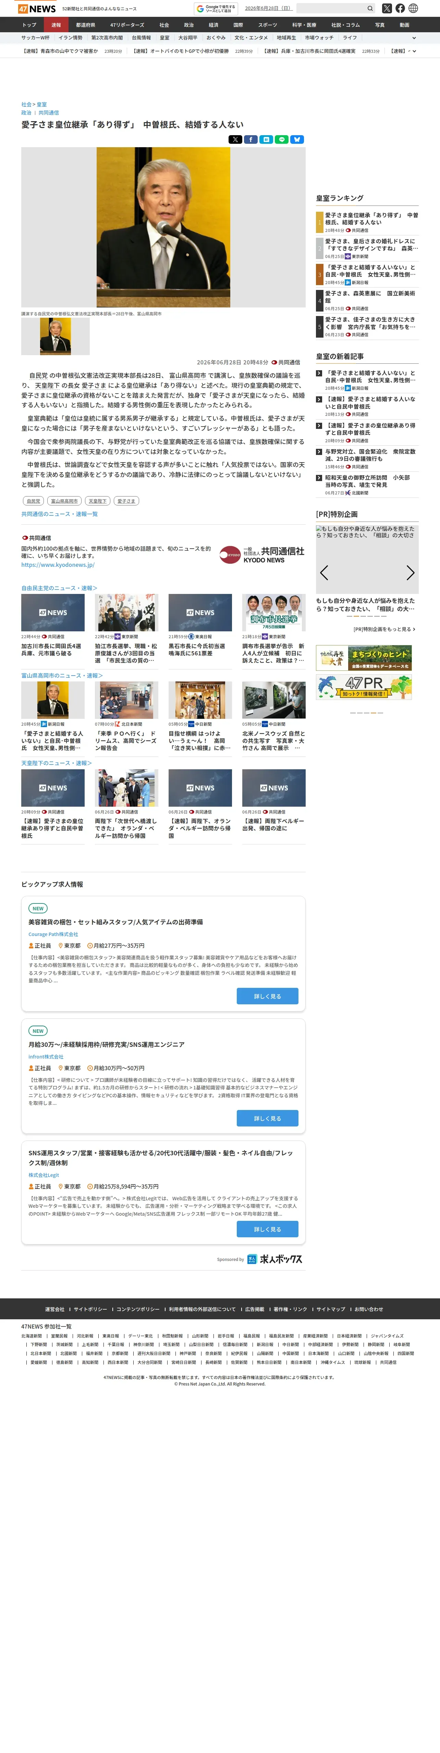Viewport: 440px width, 1753px height.
Task: Open the 経済 navigation tab
Action: click(x=213, y=25)
